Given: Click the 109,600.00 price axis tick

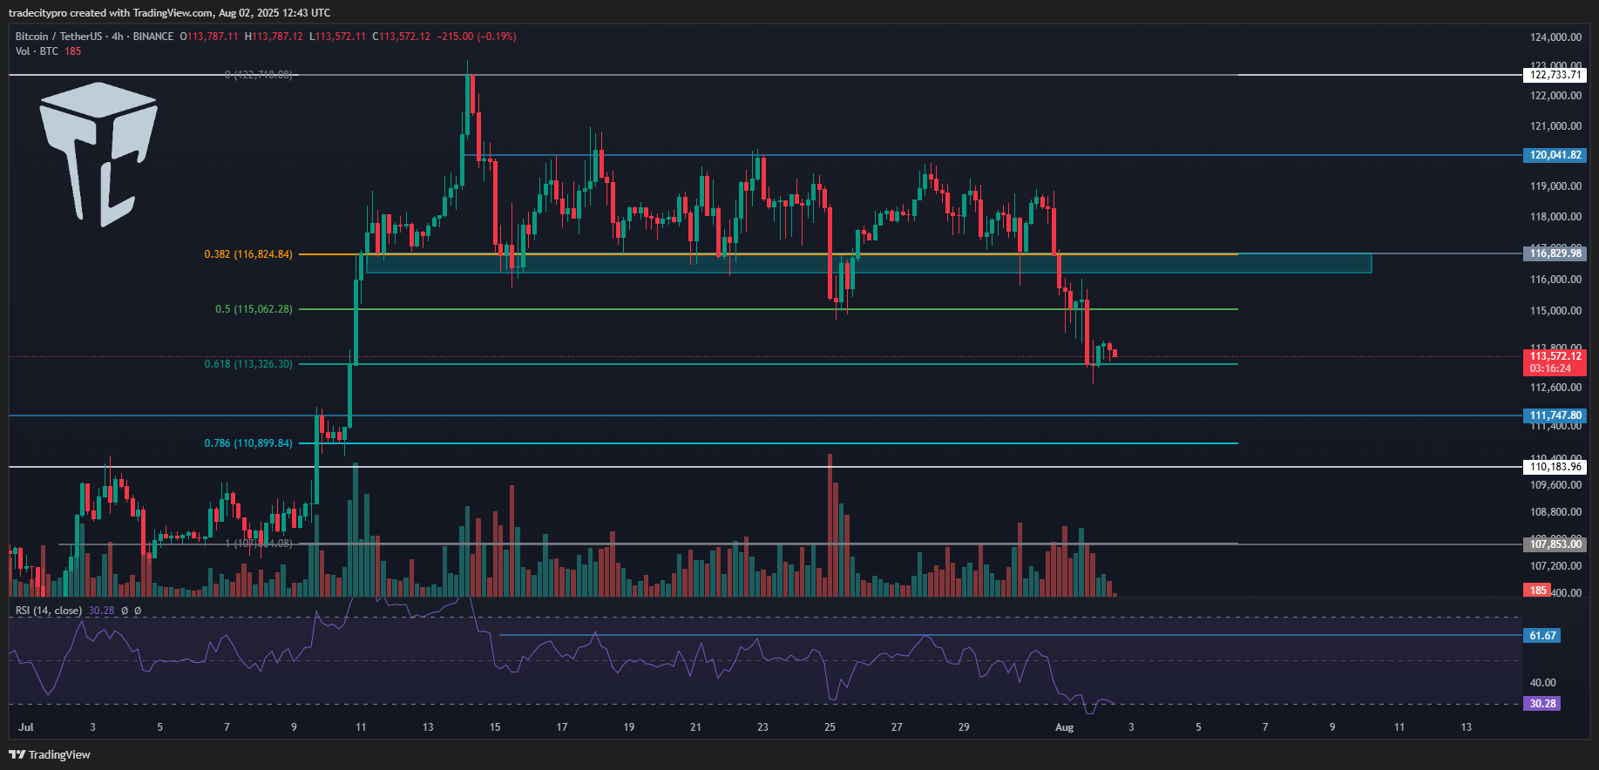Looking at the screenshot, I should [1555, 485].
